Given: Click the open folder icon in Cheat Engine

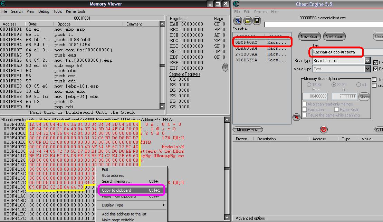Looking at the screenshot, I should point(247,21).
